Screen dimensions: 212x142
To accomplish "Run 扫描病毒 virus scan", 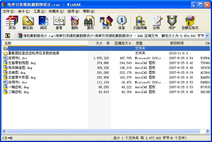I will point(140,23).
